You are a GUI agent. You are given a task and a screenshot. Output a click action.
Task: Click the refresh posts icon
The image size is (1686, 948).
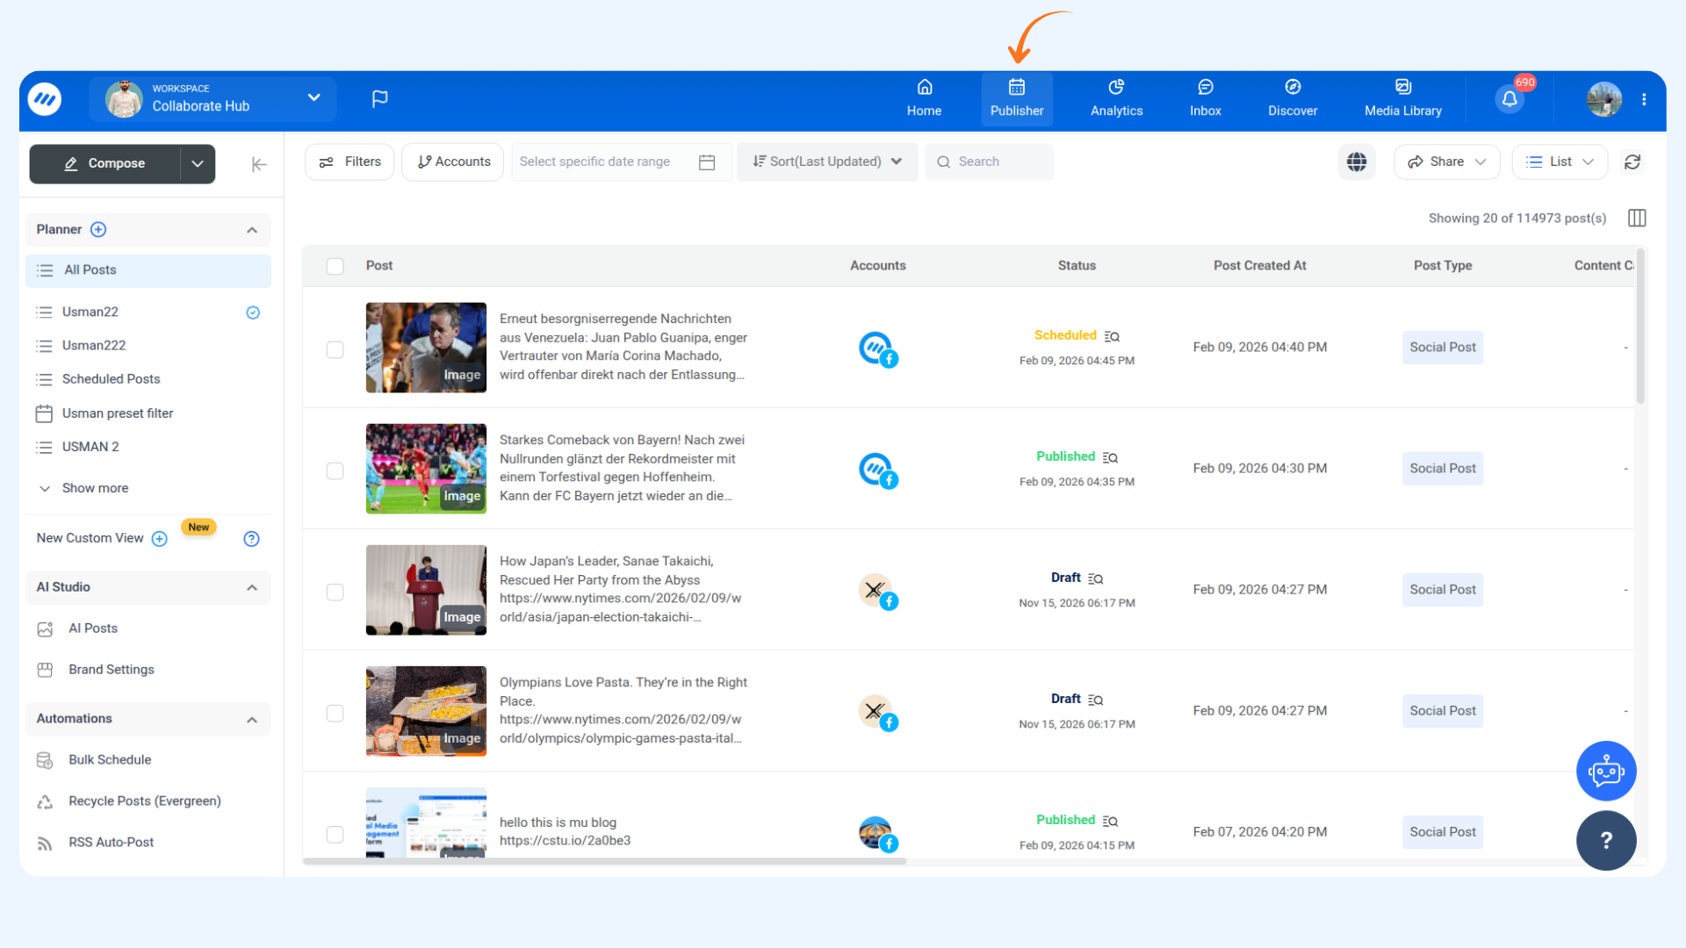click(1632, 162)
